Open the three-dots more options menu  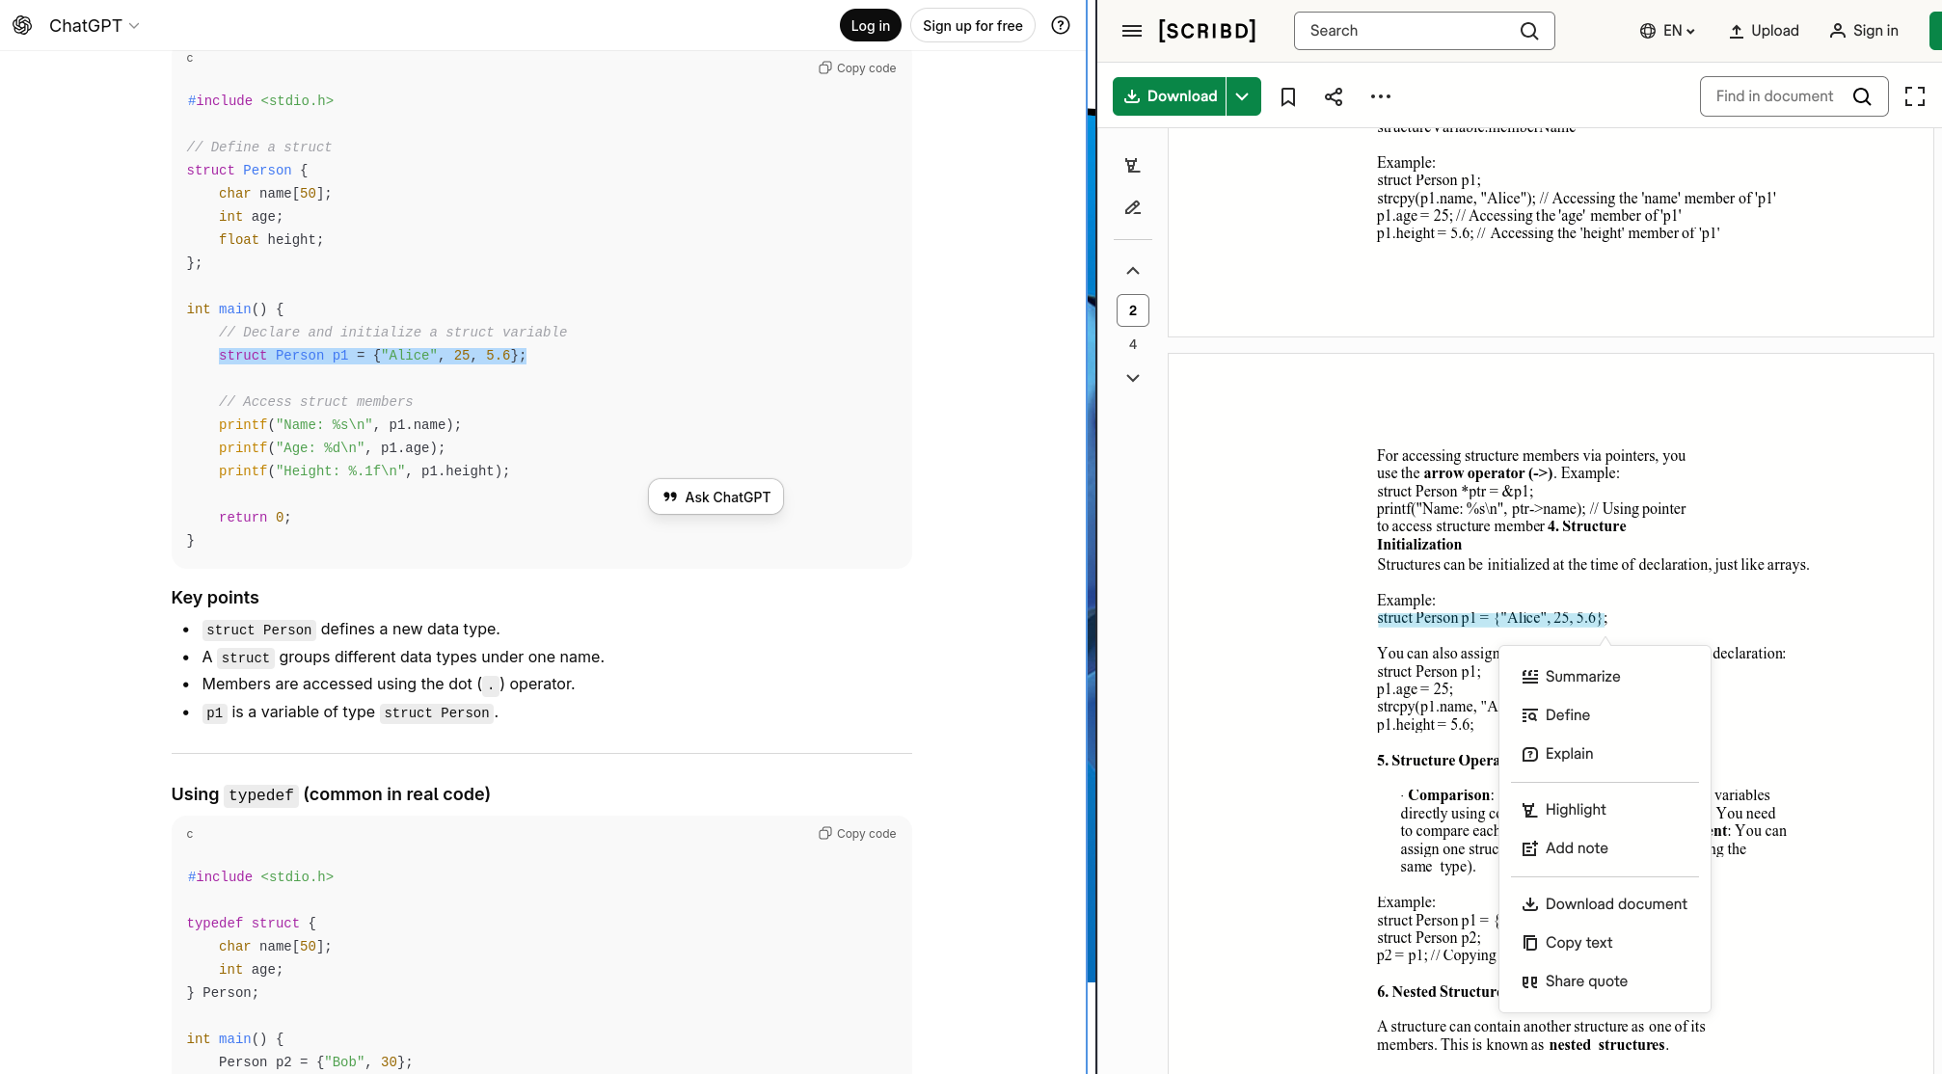click(1380, 96)
